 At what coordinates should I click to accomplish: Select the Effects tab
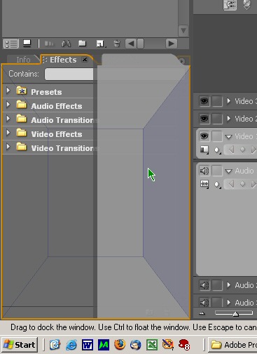point(63,60)
